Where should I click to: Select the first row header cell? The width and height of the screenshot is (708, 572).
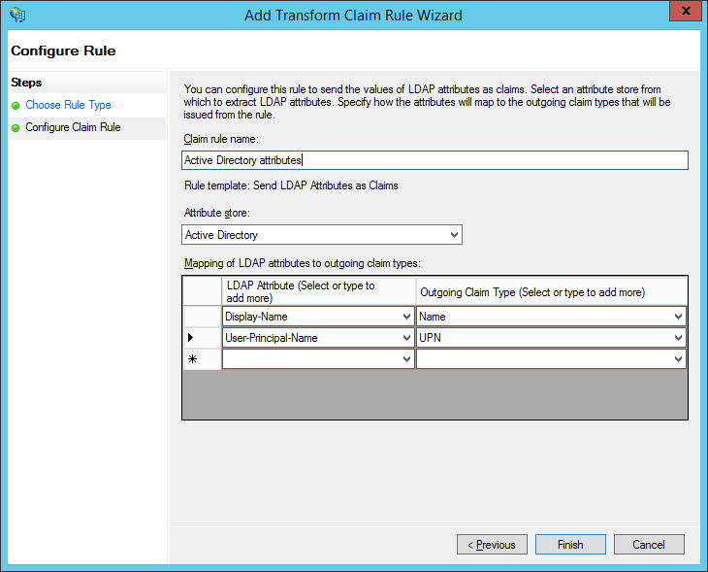(202, 317)
